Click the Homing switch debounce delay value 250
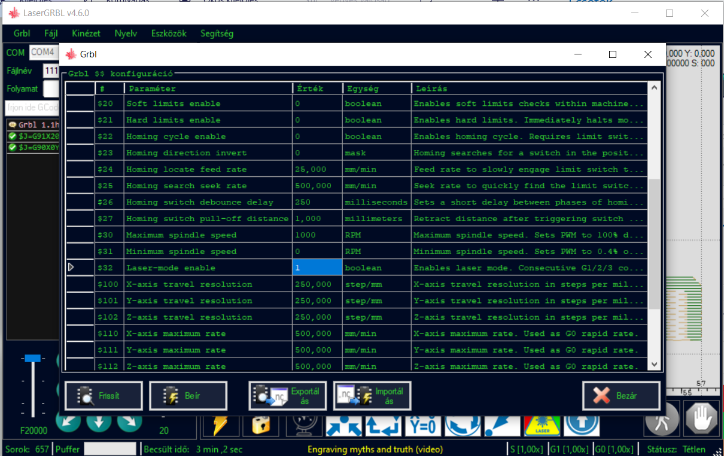 tap(317, 202)
